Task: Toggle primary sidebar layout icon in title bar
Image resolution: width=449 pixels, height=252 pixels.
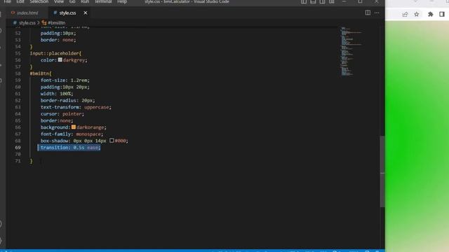Action: pyautogui.click(x=304, y=1)
